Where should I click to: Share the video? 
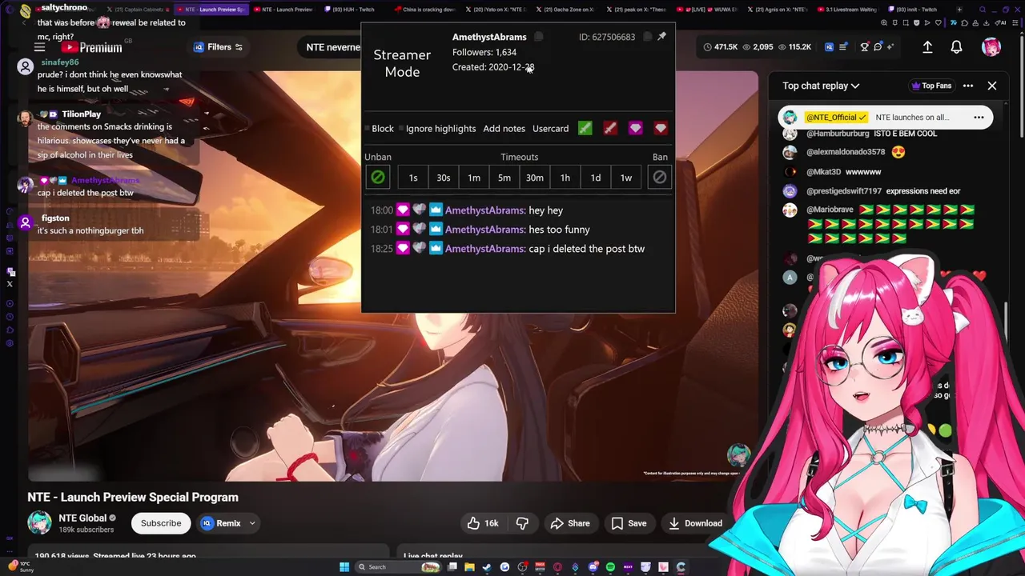tap(570, 523)
